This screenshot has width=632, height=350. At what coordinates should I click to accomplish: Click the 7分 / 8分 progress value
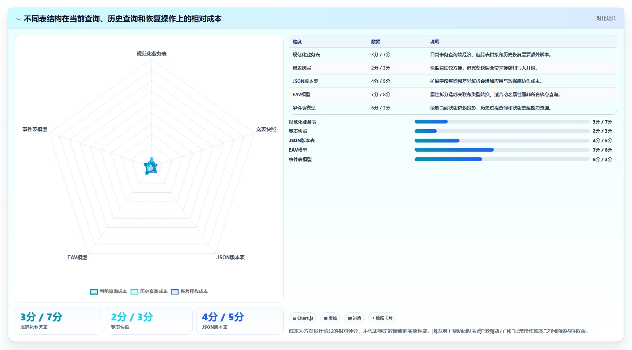point(602,150)
